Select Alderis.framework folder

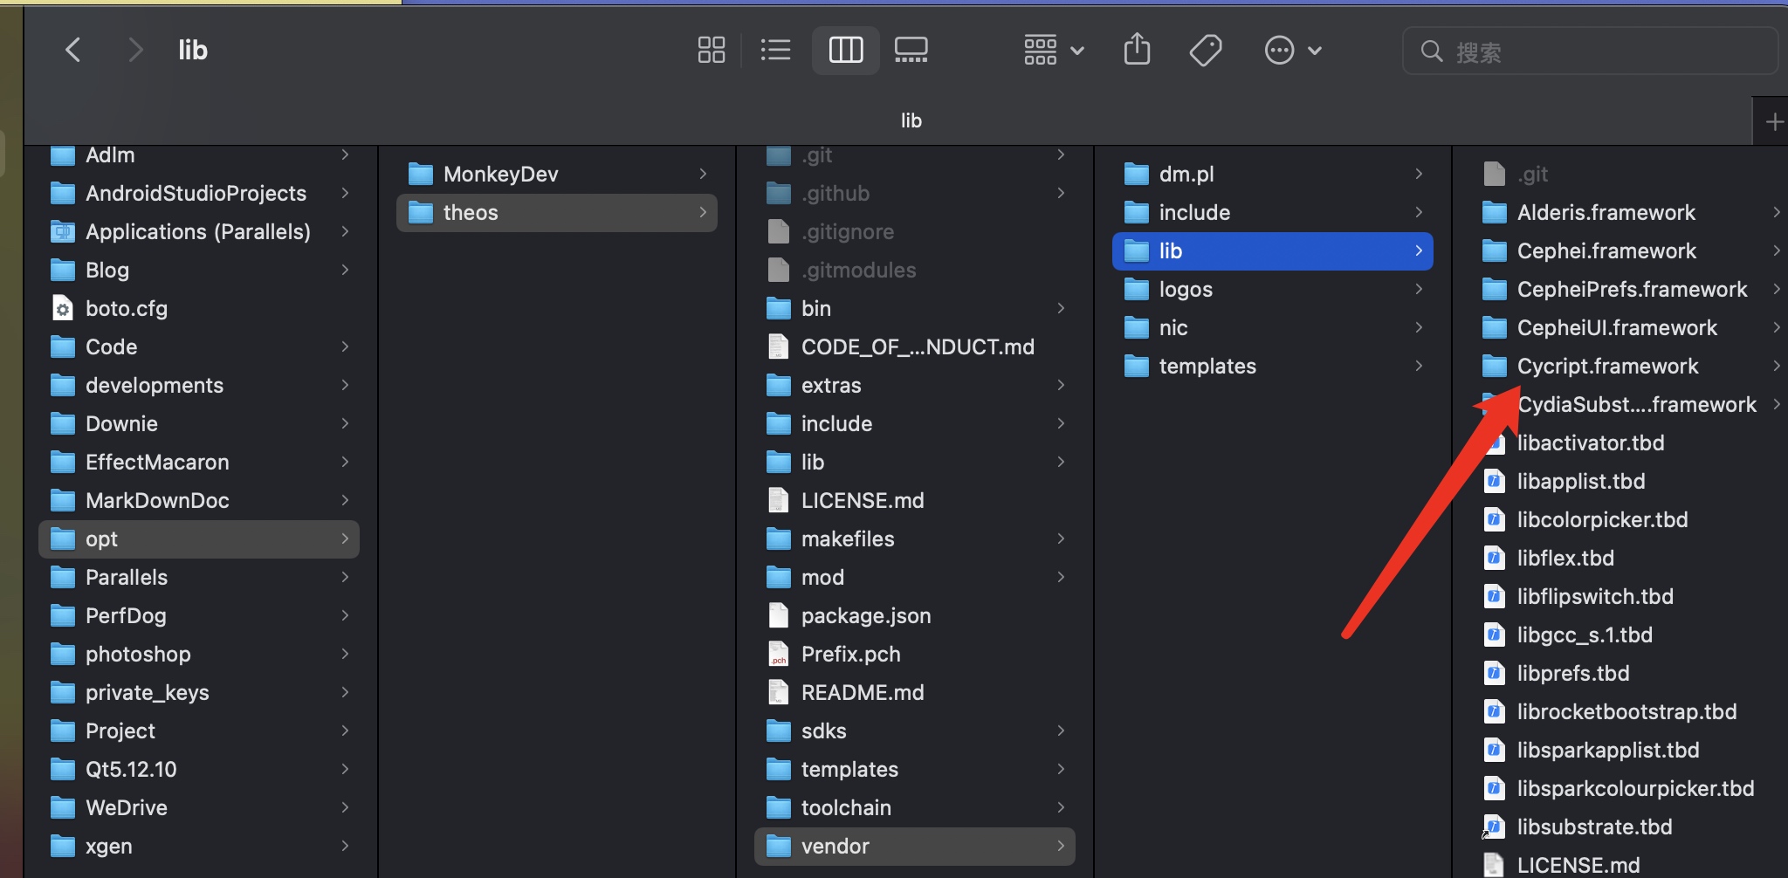pyautogui.click(x=1629, y=212)
